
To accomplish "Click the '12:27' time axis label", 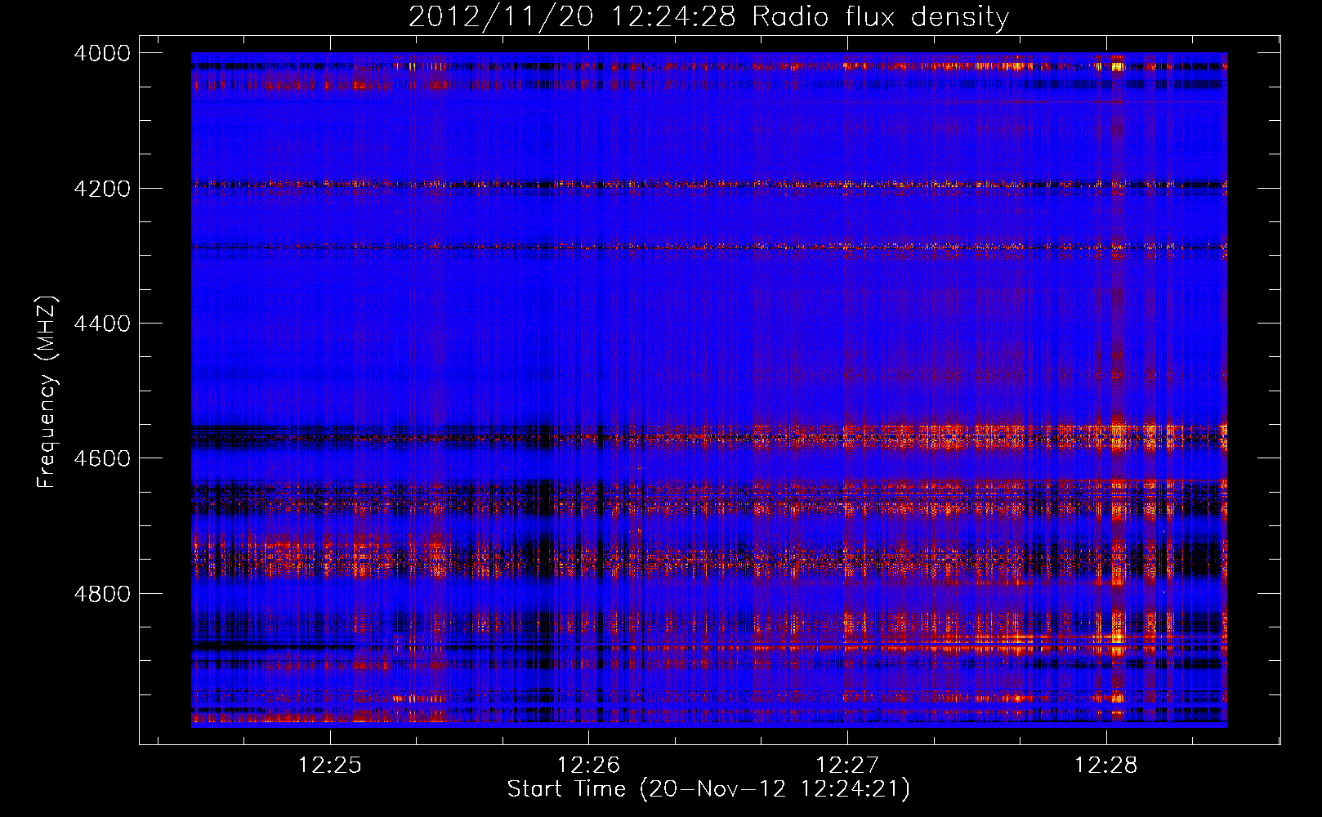I will coord(847,766).
